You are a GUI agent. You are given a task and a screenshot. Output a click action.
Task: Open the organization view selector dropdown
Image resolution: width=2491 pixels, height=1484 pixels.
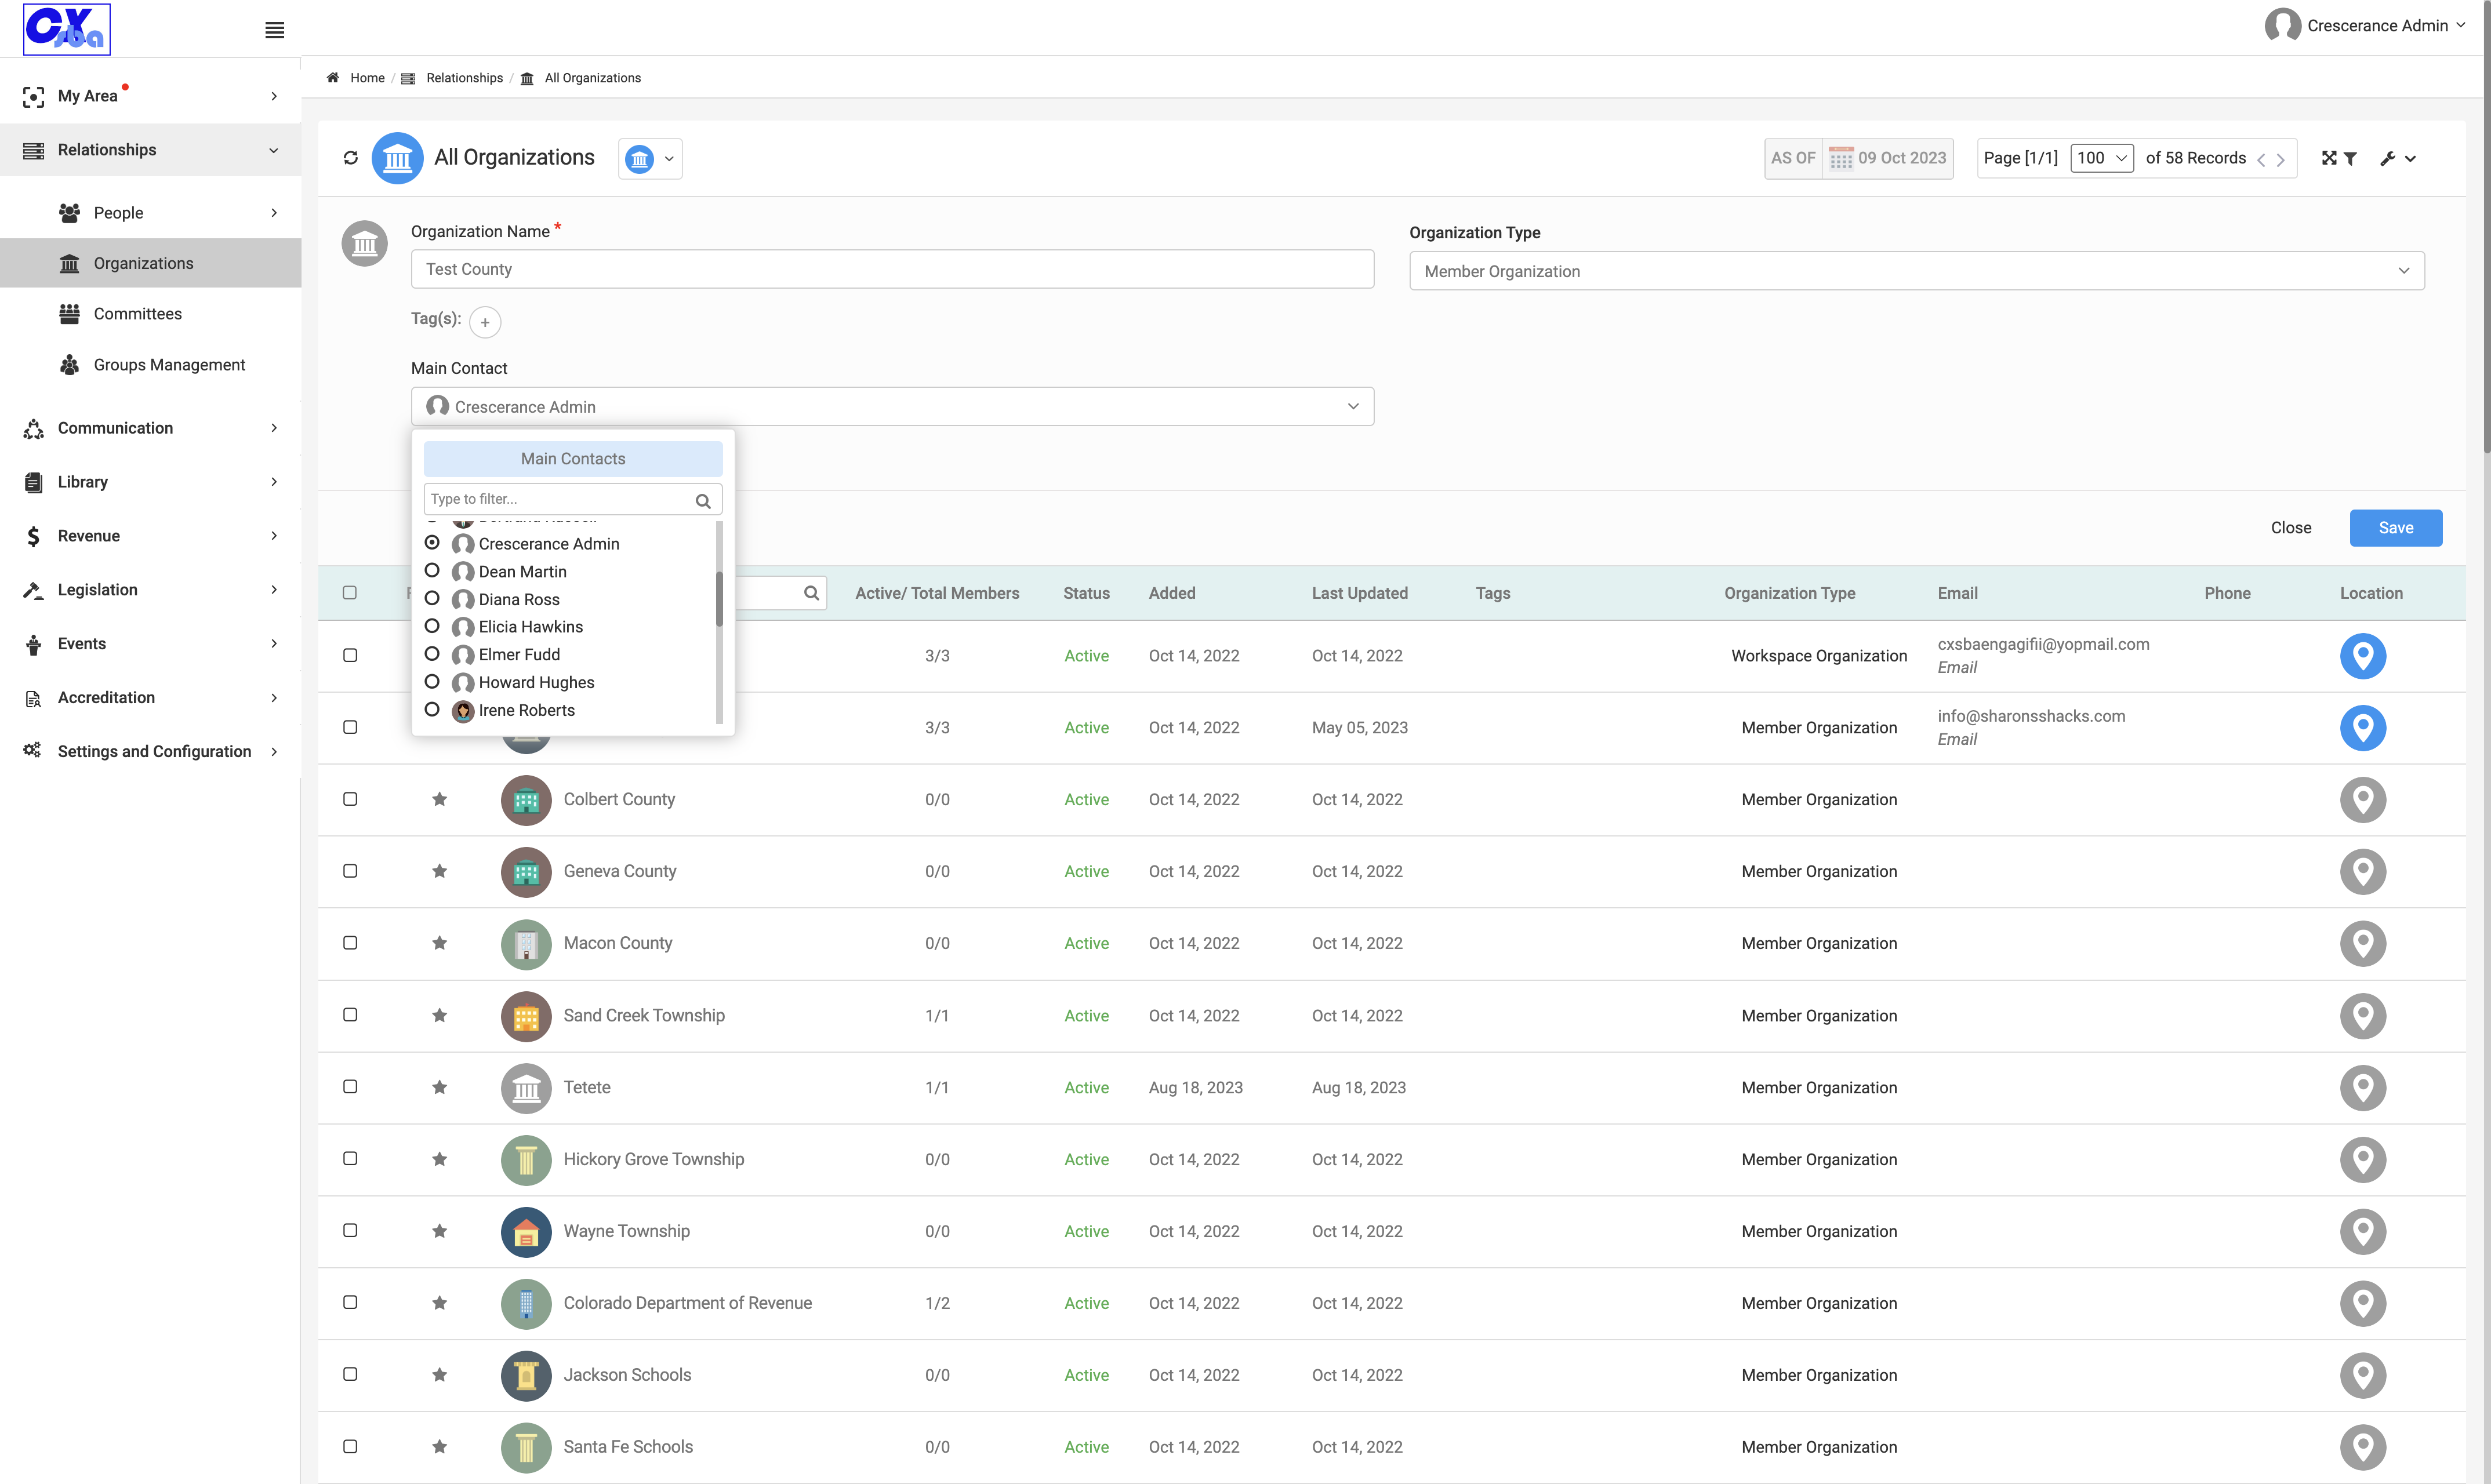(x=650, y=159)
